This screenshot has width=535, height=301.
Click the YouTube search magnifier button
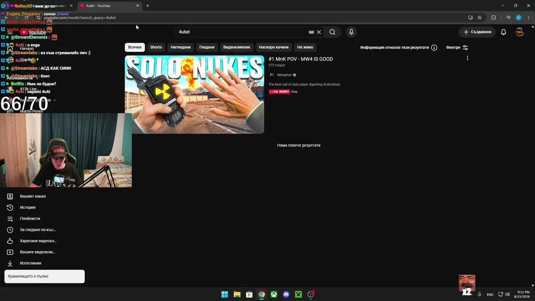pos(332,32)
